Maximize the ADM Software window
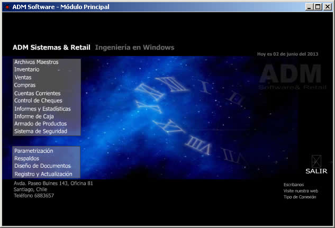The image size is (335, 228). (x=318, y=7)
